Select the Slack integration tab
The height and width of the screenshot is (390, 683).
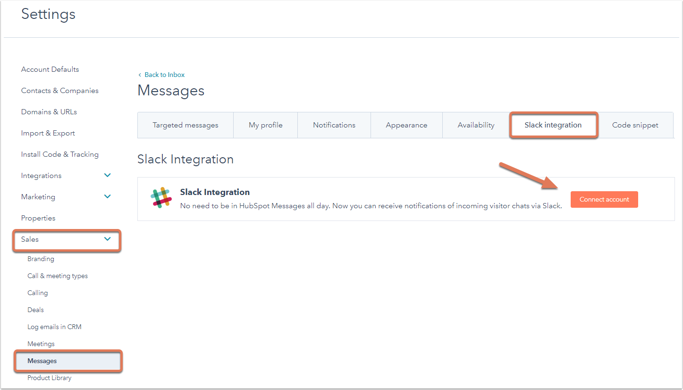coord(553,125)
